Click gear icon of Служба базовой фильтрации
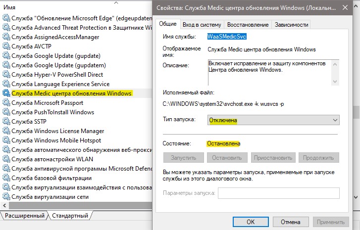The width and height of the screenshot is (360, 230). tap(6, 178)
